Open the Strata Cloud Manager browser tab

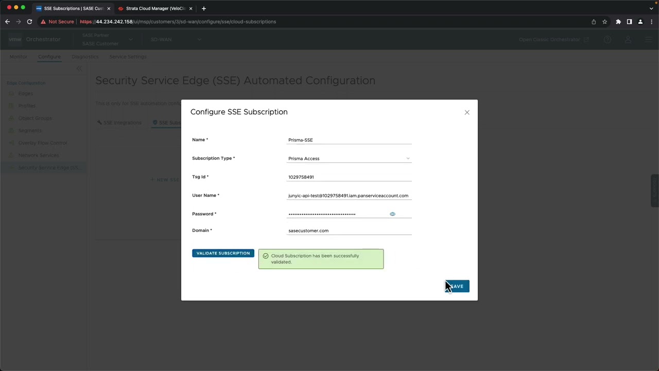(x=154, y=8)
